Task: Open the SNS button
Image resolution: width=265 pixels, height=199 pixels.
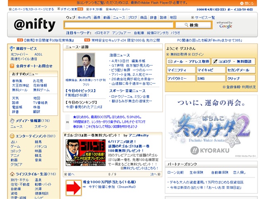Action: pos(211,78)
